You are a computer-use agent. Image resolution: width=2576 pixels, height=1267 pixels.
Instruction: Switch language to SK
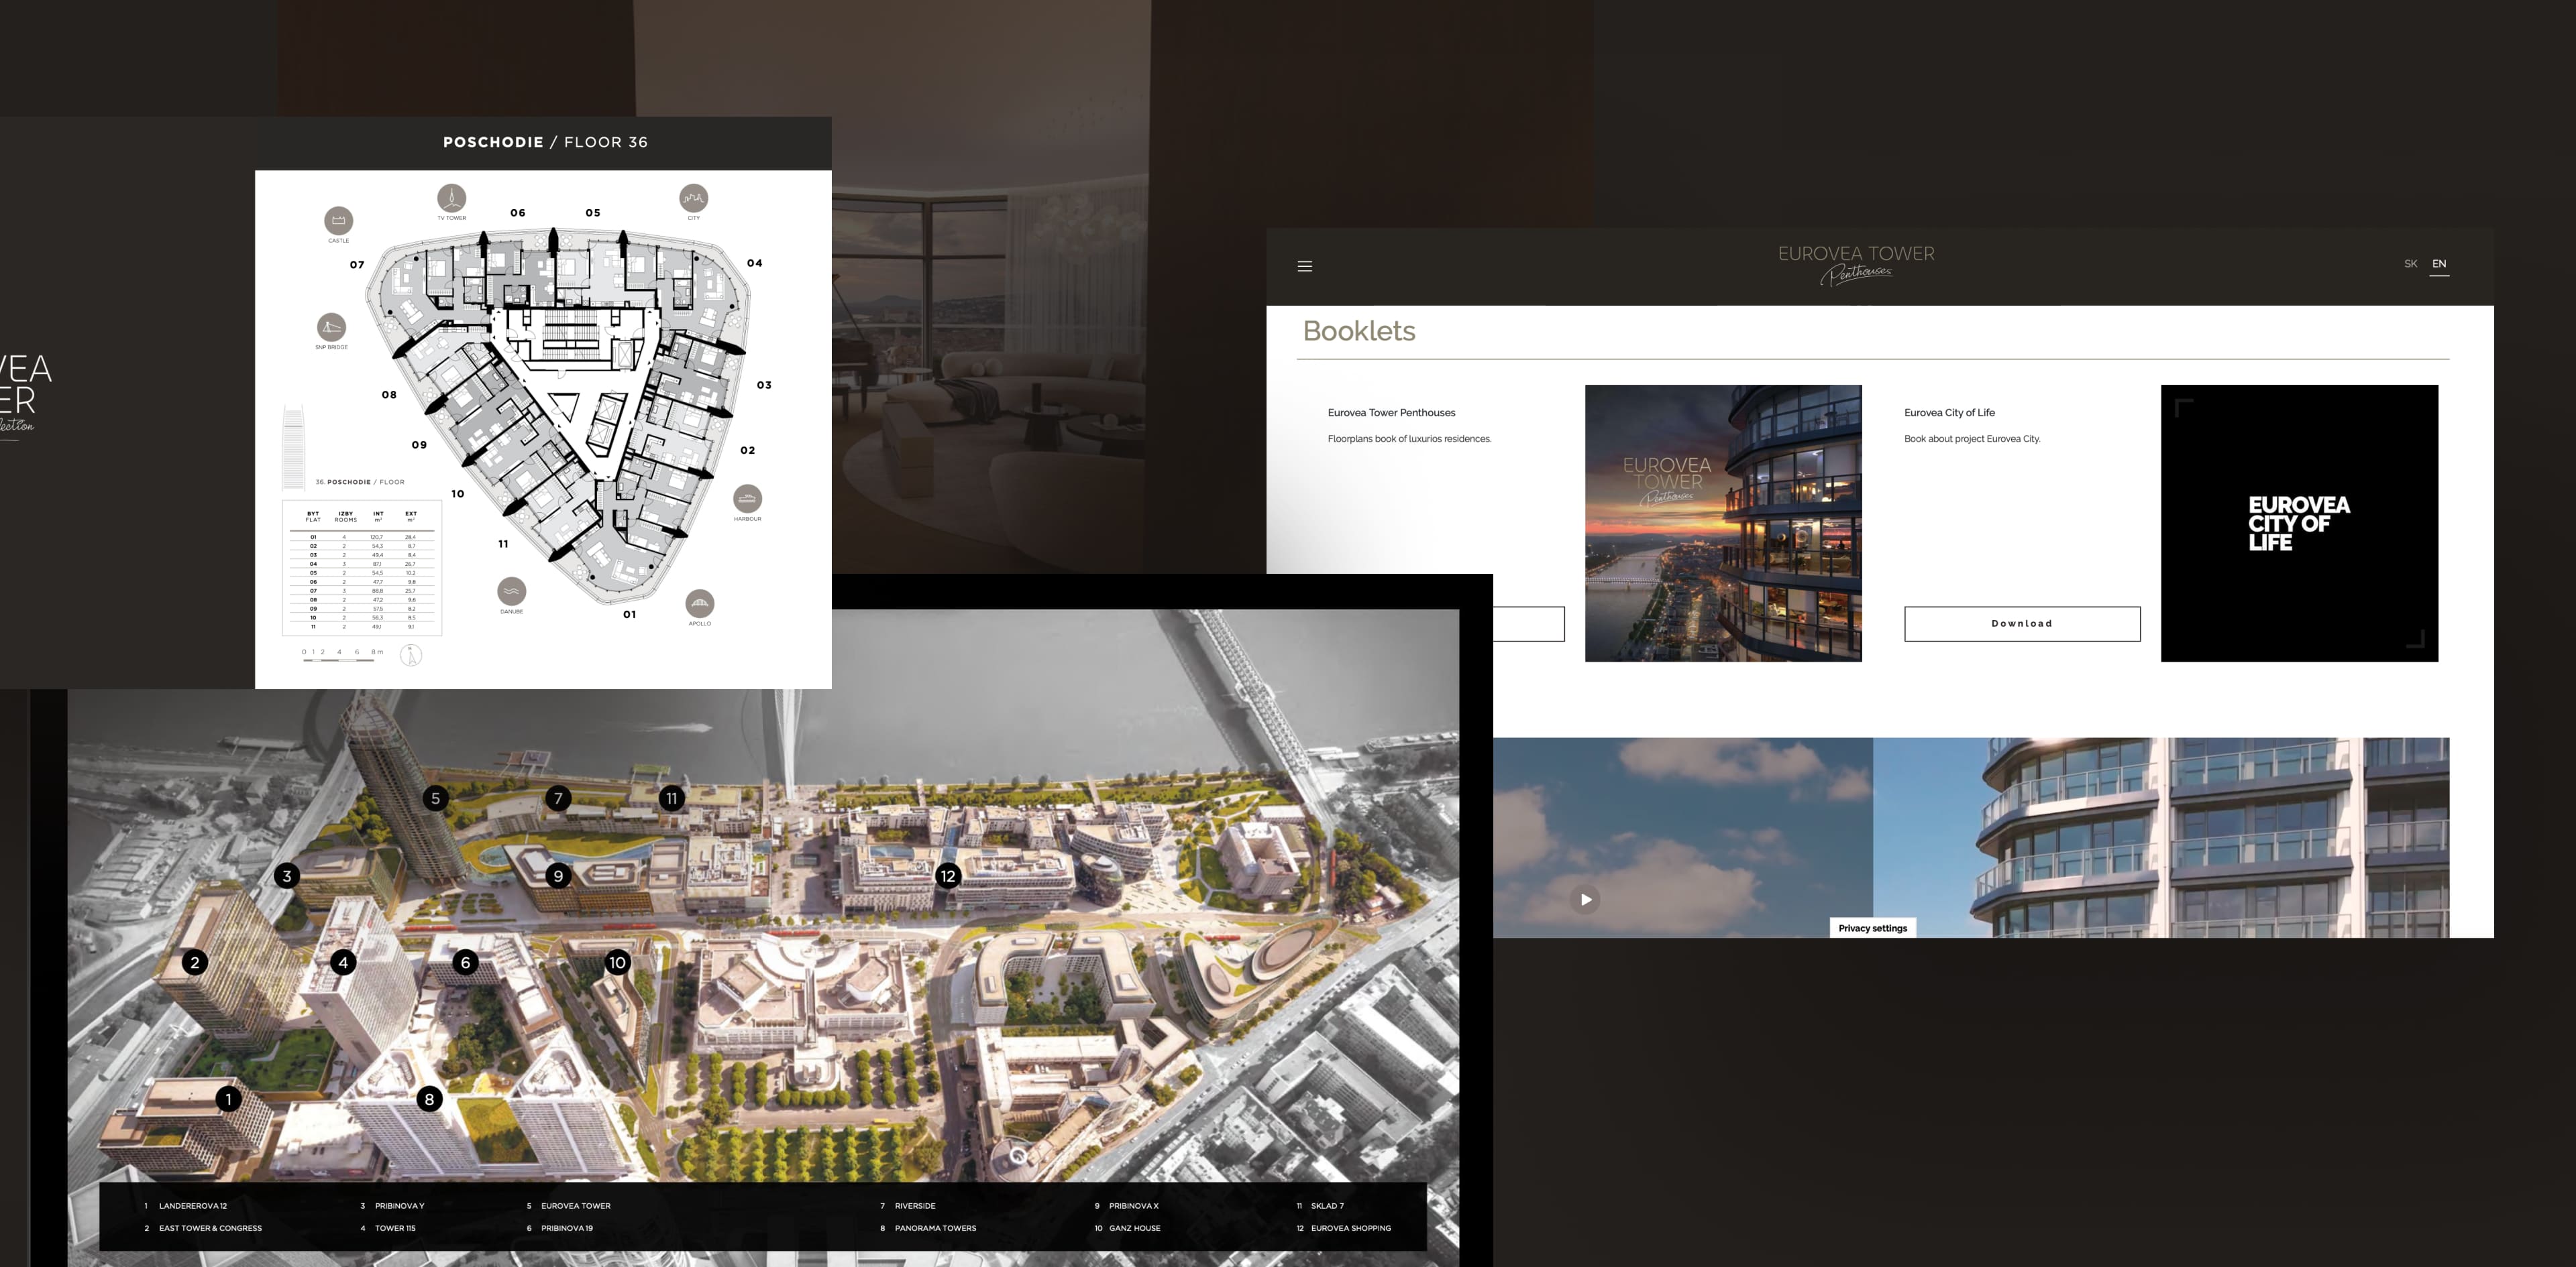[2410, 264]
